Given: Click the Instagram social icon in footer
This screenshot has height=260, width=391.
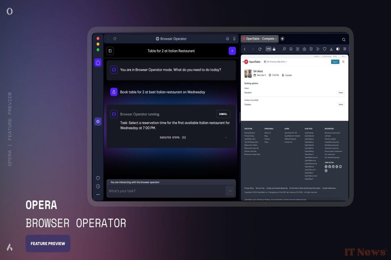Looking at the screenshot, I should pyautogui.click(x=337, y=167).
